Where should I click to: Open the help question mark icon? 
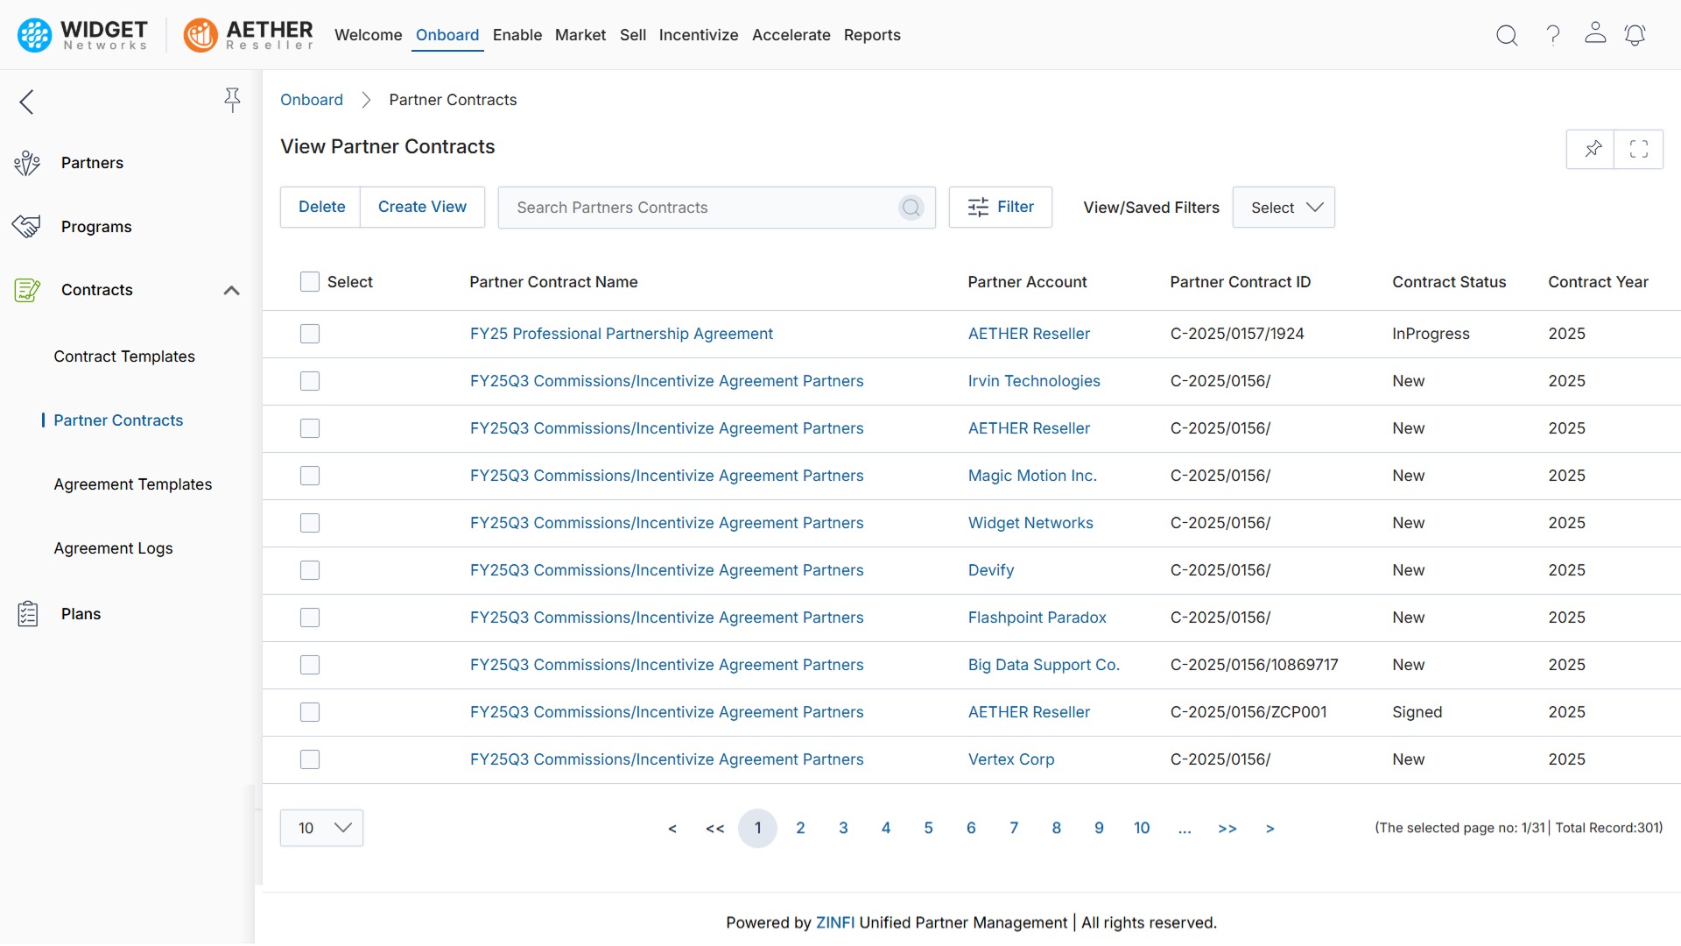click(1552, 35)
